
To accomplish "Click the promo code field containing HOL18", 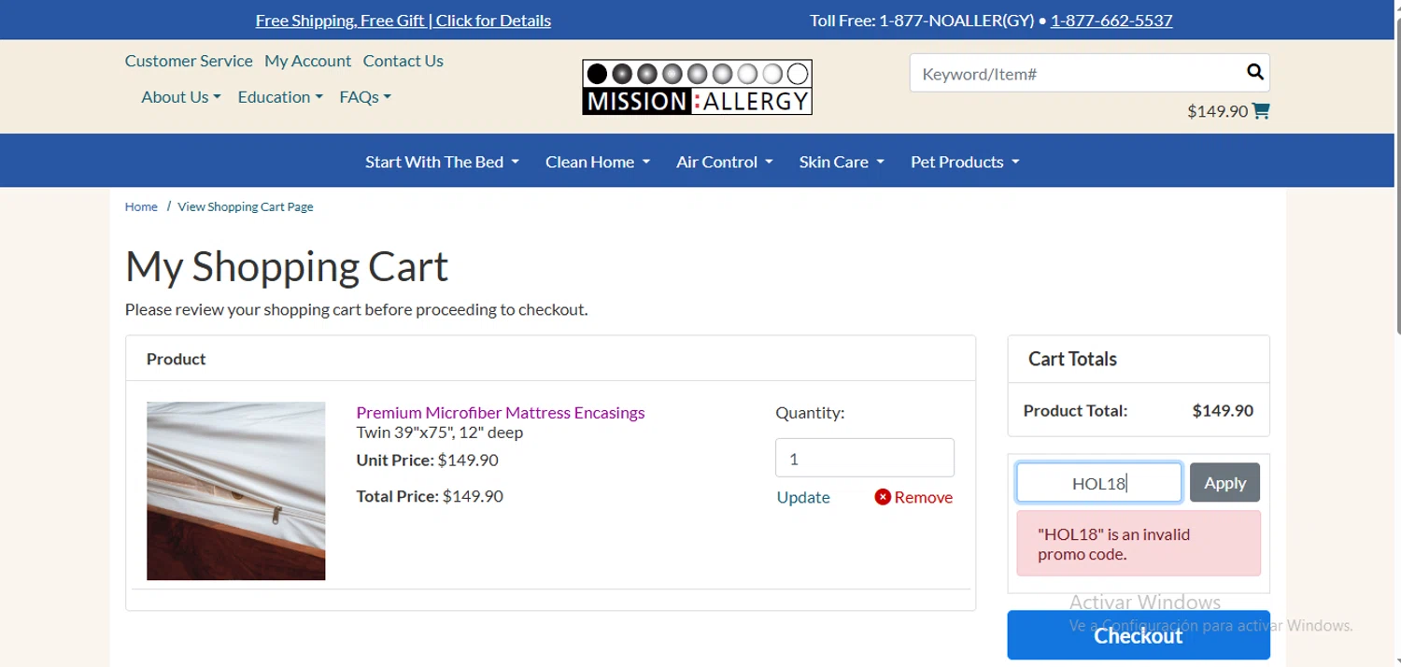I will (1099, 483).
